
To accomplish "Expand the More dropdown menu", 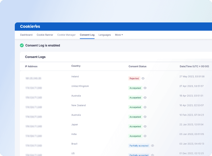I will [119, 35].
